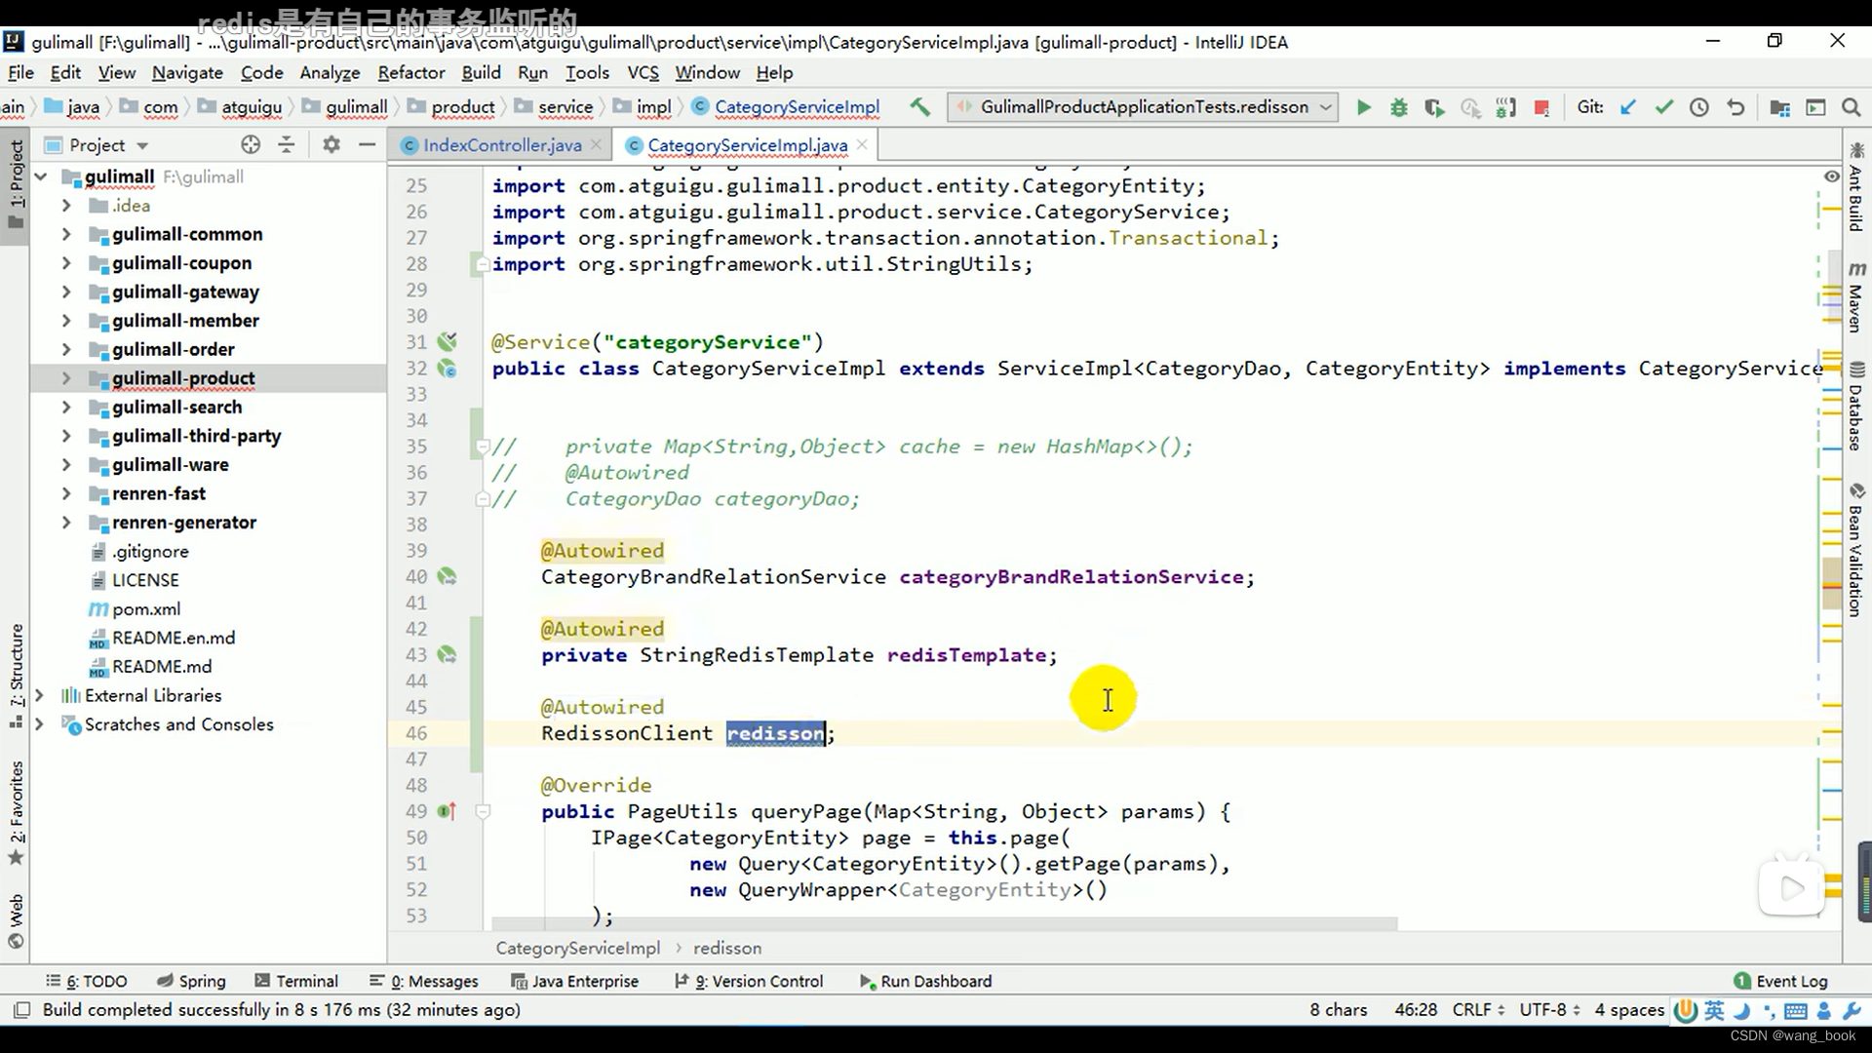The width and height of the screenshot is (1872, 1053).
Task: Click the Debug tool icon
Action: click(1399, 106)
